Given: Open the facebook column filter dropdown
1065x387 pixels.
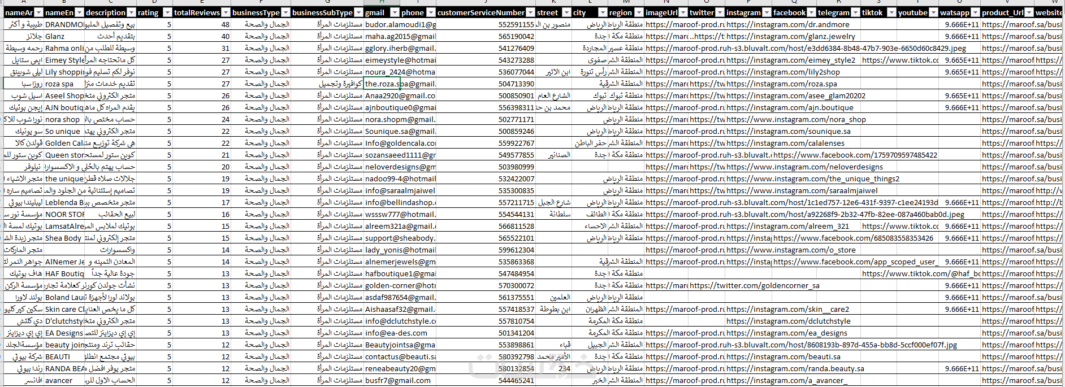Looking at the screenshot, I should click(x=811, y=12).
